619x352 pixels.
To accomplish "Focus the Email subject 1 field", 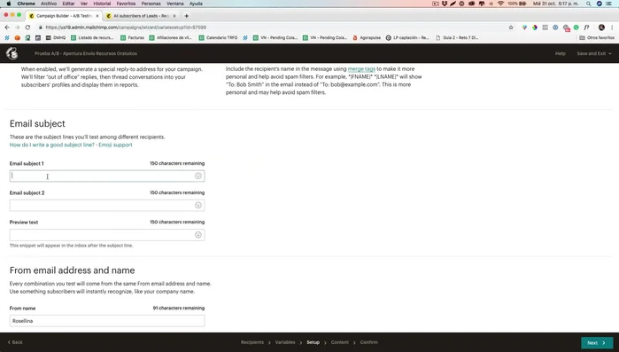I will coord(107,176).
